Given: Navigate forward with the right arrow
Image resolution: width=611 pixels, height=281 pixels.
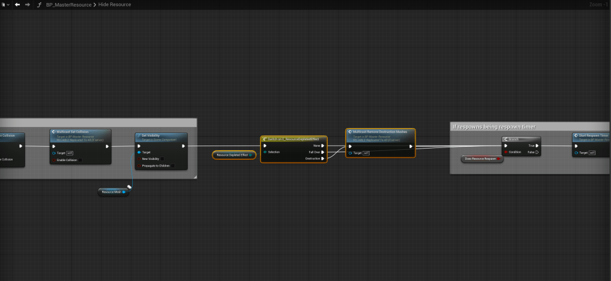Looking at the screenshot, I should point(28,5).
